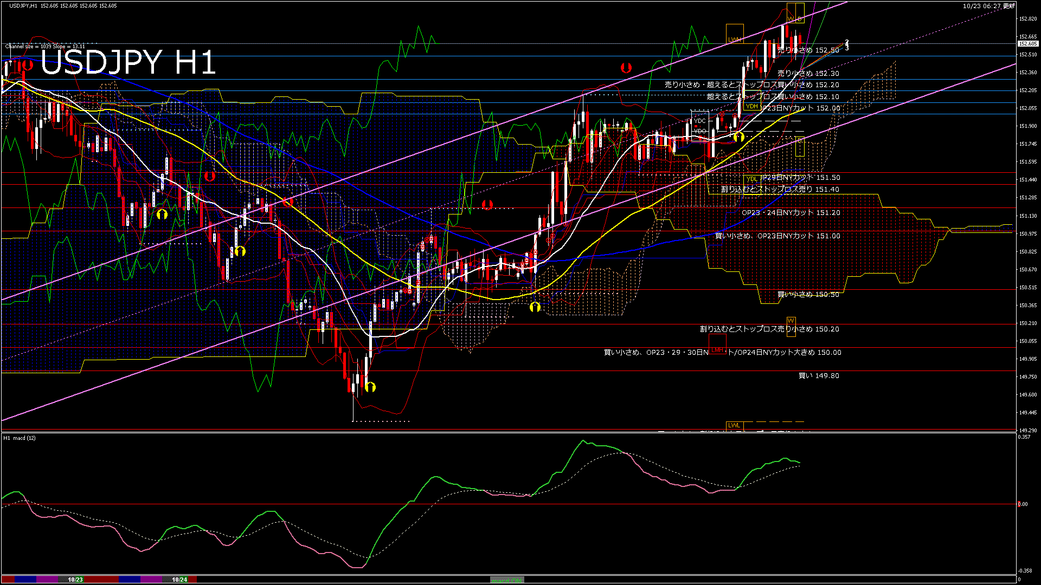
Task: Toggle the macd ON button
Action: coord(507,580)
